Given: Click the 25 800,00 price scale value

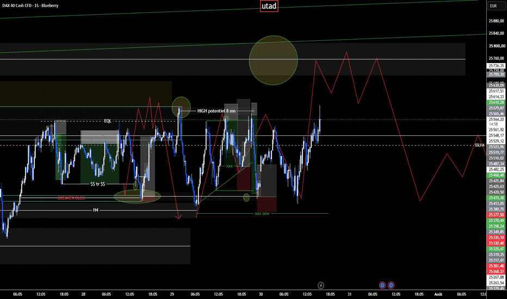Looking at the screenshot, I should 496,46.
